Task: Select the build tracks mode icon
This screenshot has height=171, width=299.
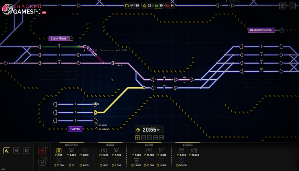Action: point(7,151)
